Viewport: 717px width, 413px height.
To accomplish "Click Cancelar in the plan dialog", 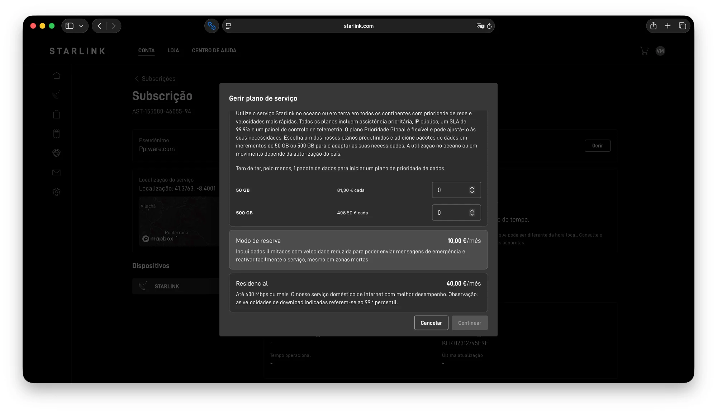I will click(x=431, y=323).
